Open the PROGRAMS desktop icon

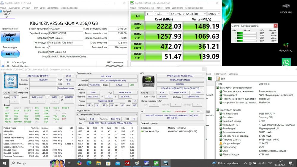click(x=286, y=9)
